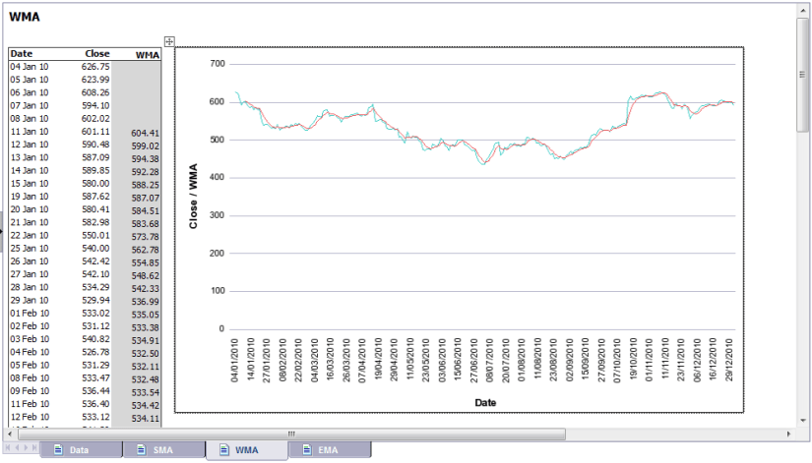Click the WMA value 584.51
812x463 pixels.
click(145, 210)
